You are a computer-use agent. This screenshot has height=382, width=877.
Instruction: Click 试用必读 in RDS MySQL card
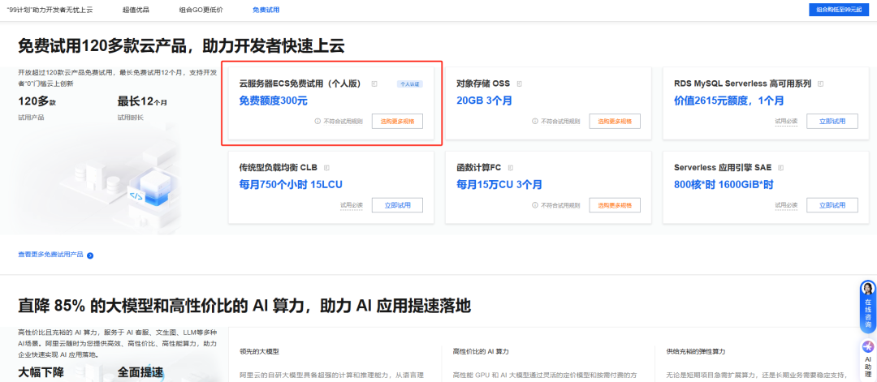786,121
